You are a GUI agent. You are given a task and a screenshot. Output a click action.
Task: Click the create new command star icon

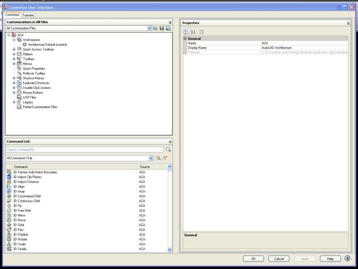[x=165, y=158]
